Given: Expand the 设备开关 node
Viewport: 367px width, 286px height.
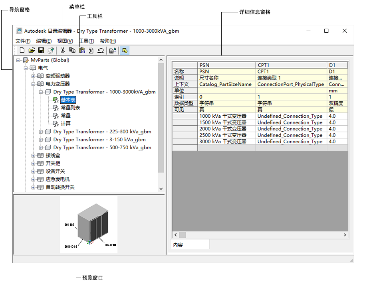Looking at the screenshot, I should tap(33, 172).
